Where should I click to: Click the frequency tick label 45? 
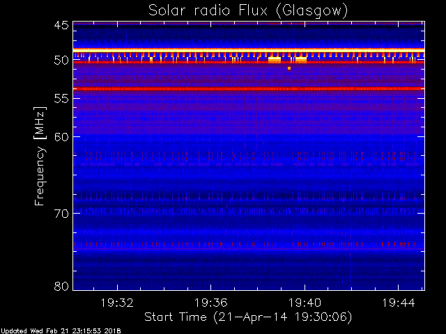61,25
